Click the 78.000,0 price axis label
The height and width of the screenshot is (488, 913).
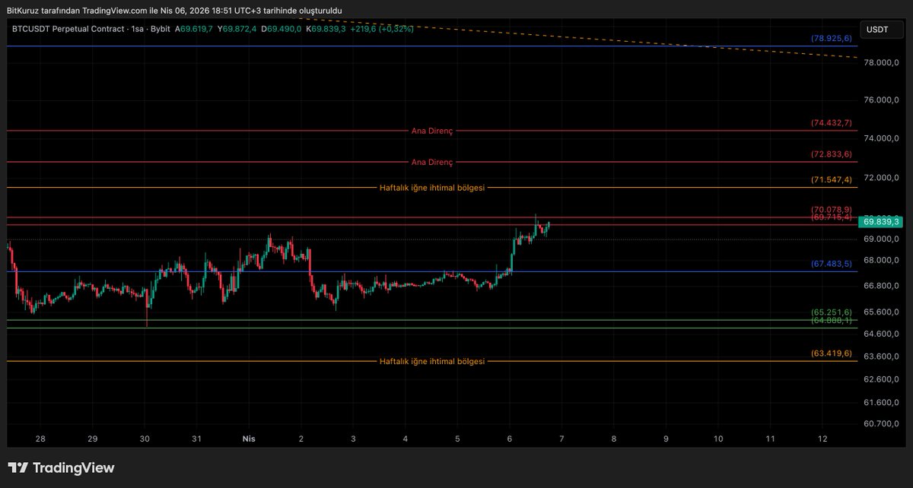tap(883, 63)
